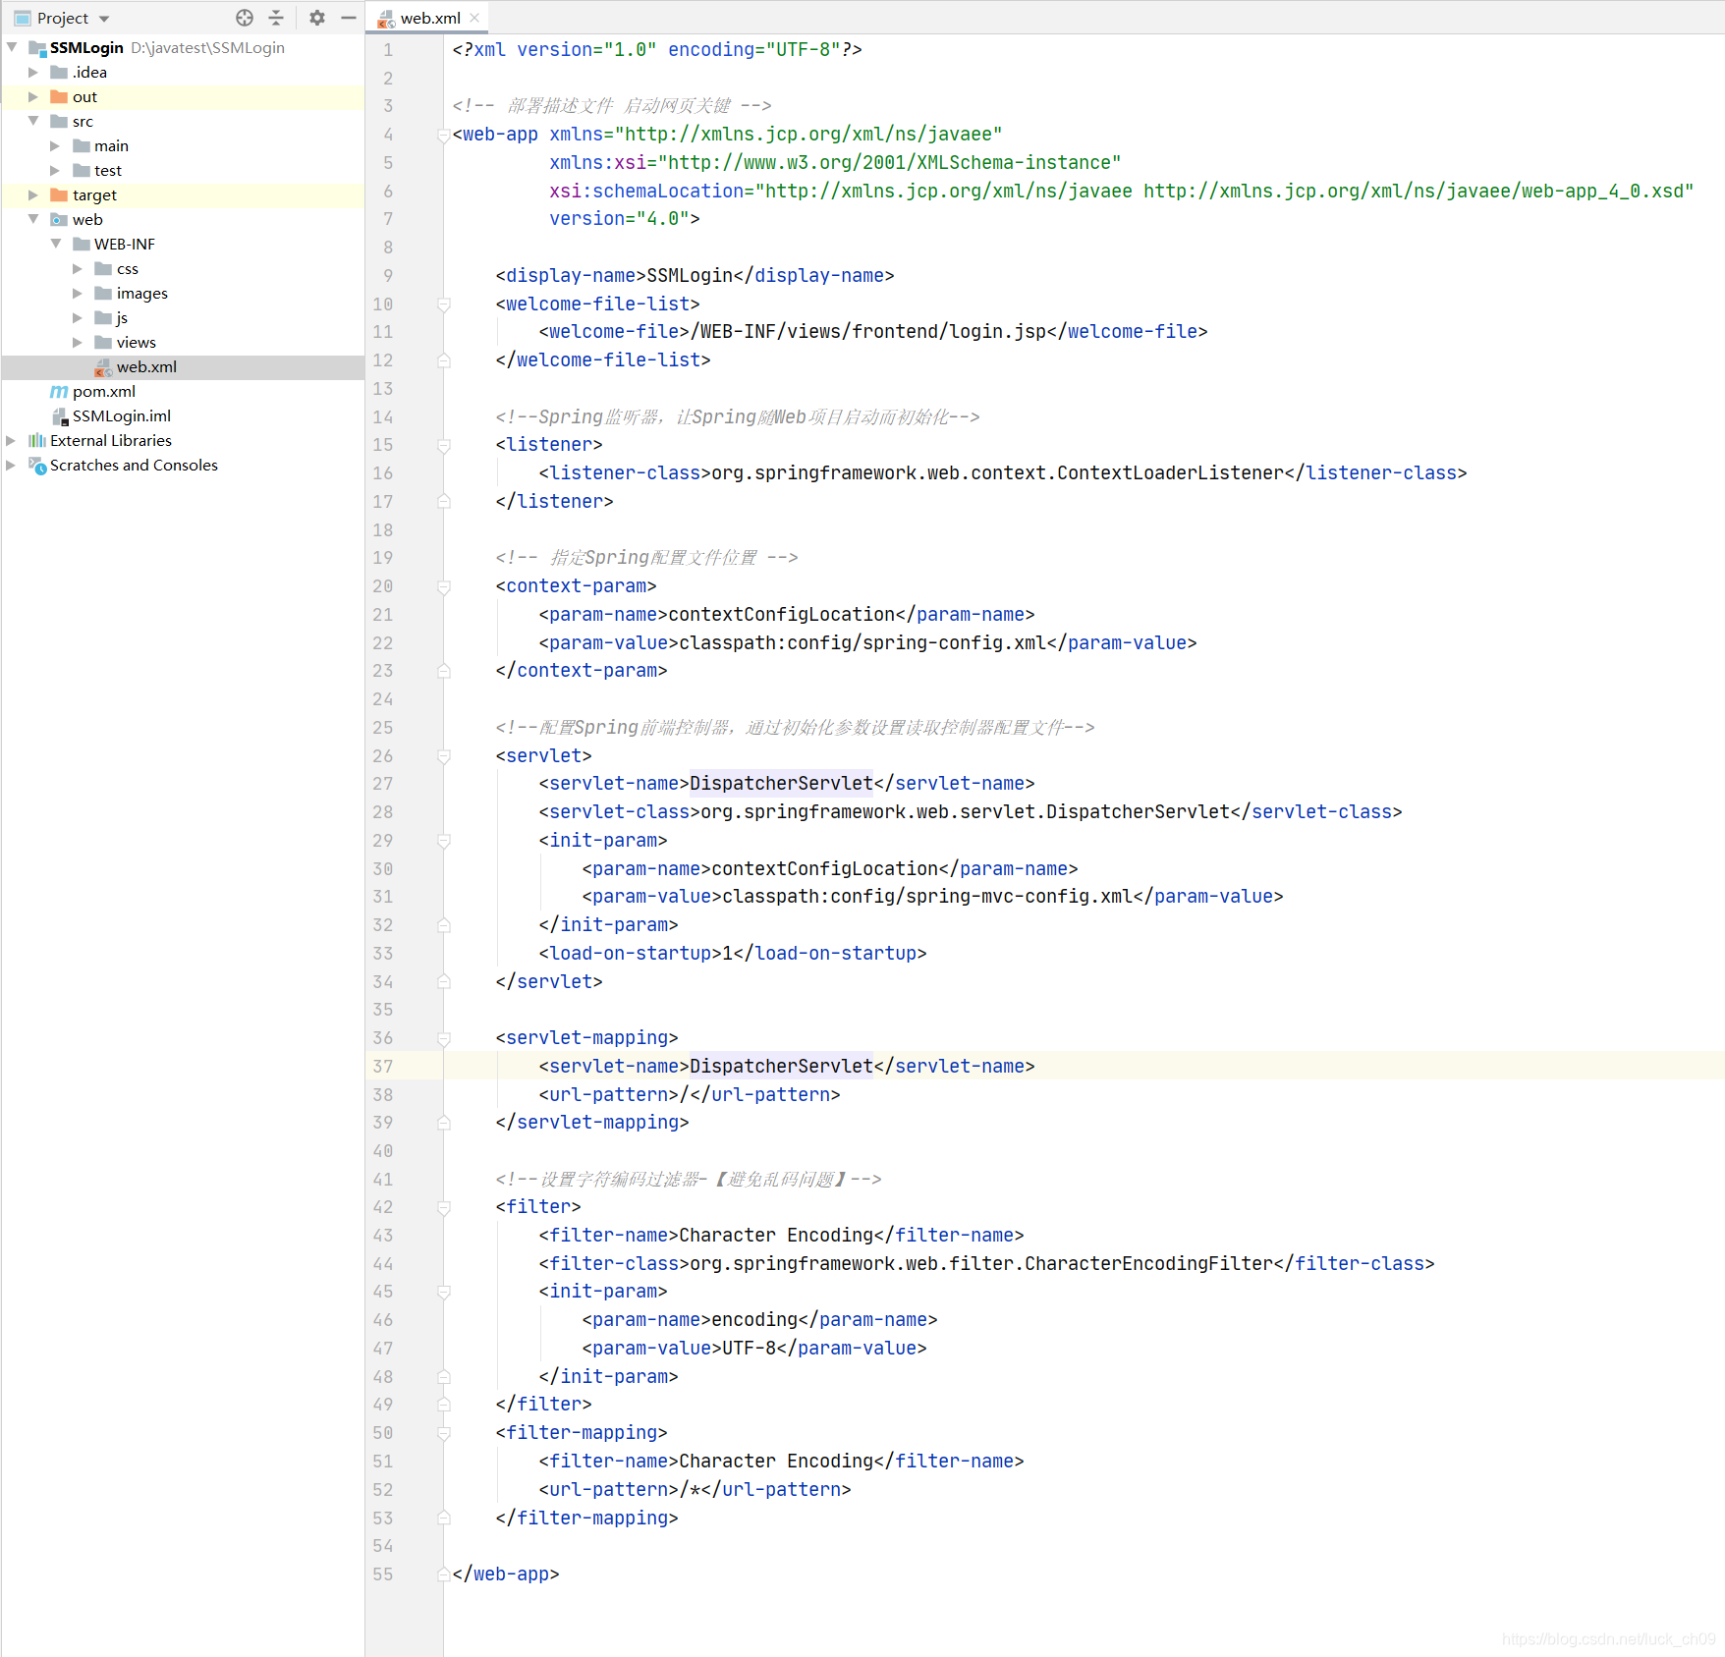Fold the context-param block at line 20
Screen dimensions: 1725x1657
(444, 586)
